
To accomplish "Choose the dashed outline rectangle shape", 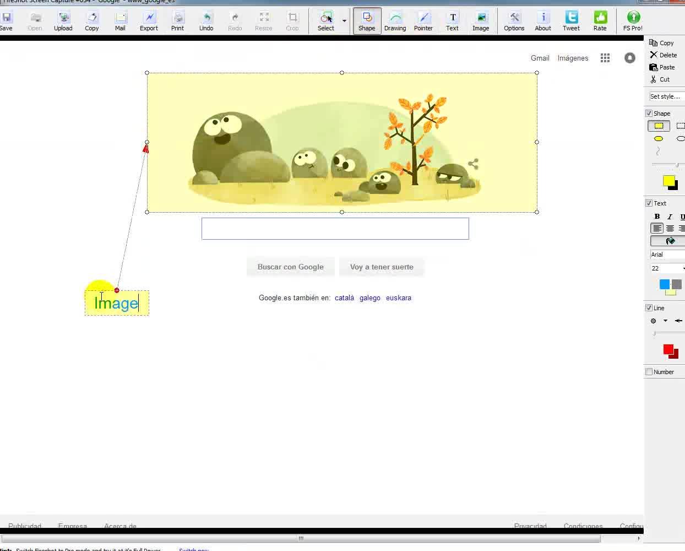I will [x=681, y=126].
